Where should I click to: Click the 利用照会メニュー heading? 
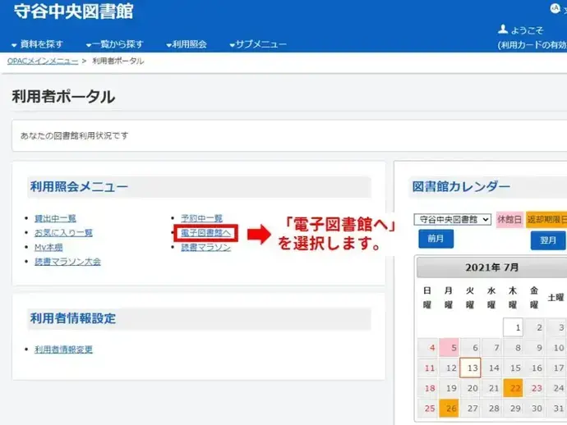[x=79, y=187]
